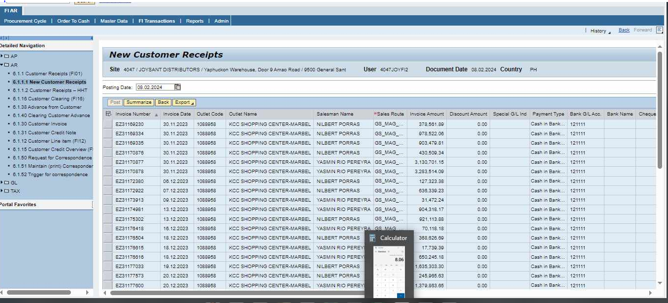Viewport: 668px width, 303px height.
Task: Open table settings icon beside Invoice Number header
Action: point(108,114)
